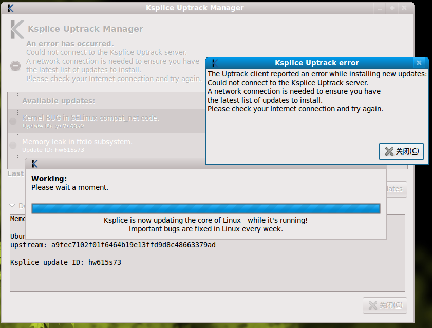The width and height of the screenshot is (432, 328).
Task: Maximize the Ksplice Uptrack Manager window
Action: [392, 8]
